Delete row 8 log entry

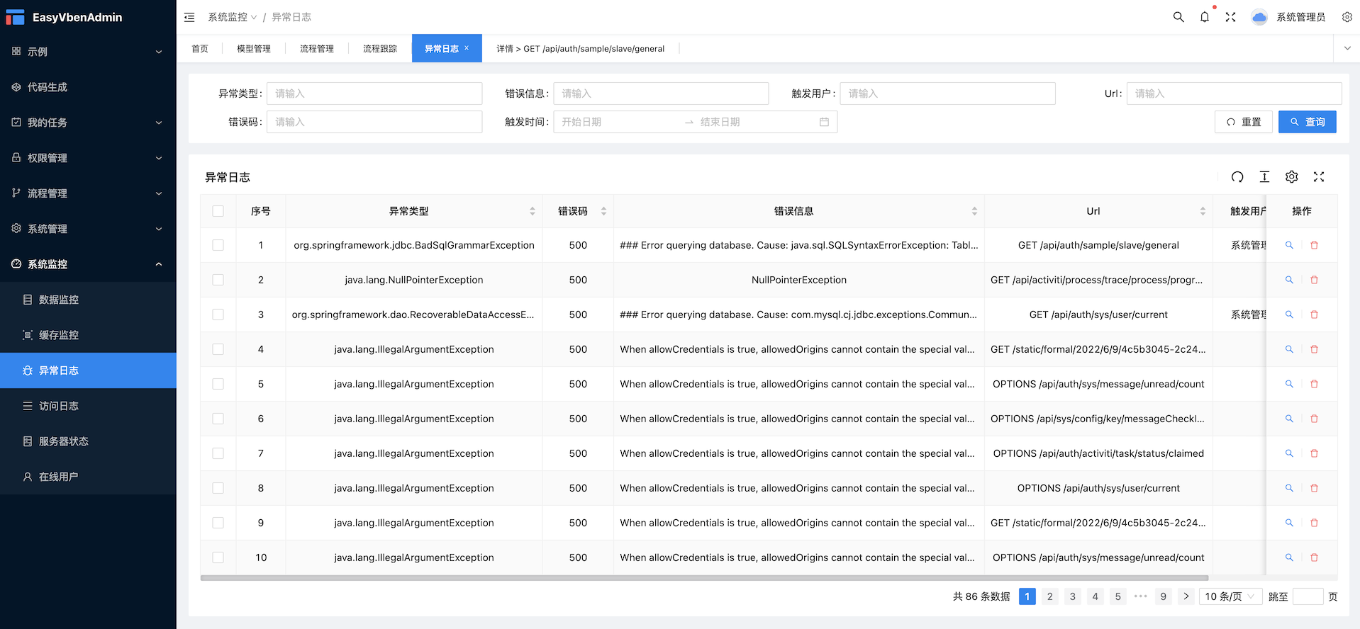point(1314,488)
